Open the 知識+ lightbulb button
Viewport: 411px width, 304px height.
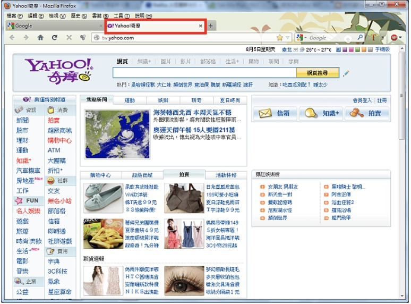(321, 113)
